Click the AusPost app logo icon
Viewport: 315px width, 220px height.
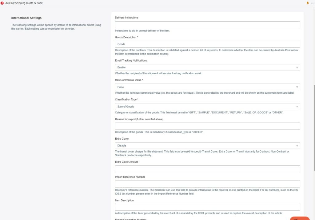point(2,3)
